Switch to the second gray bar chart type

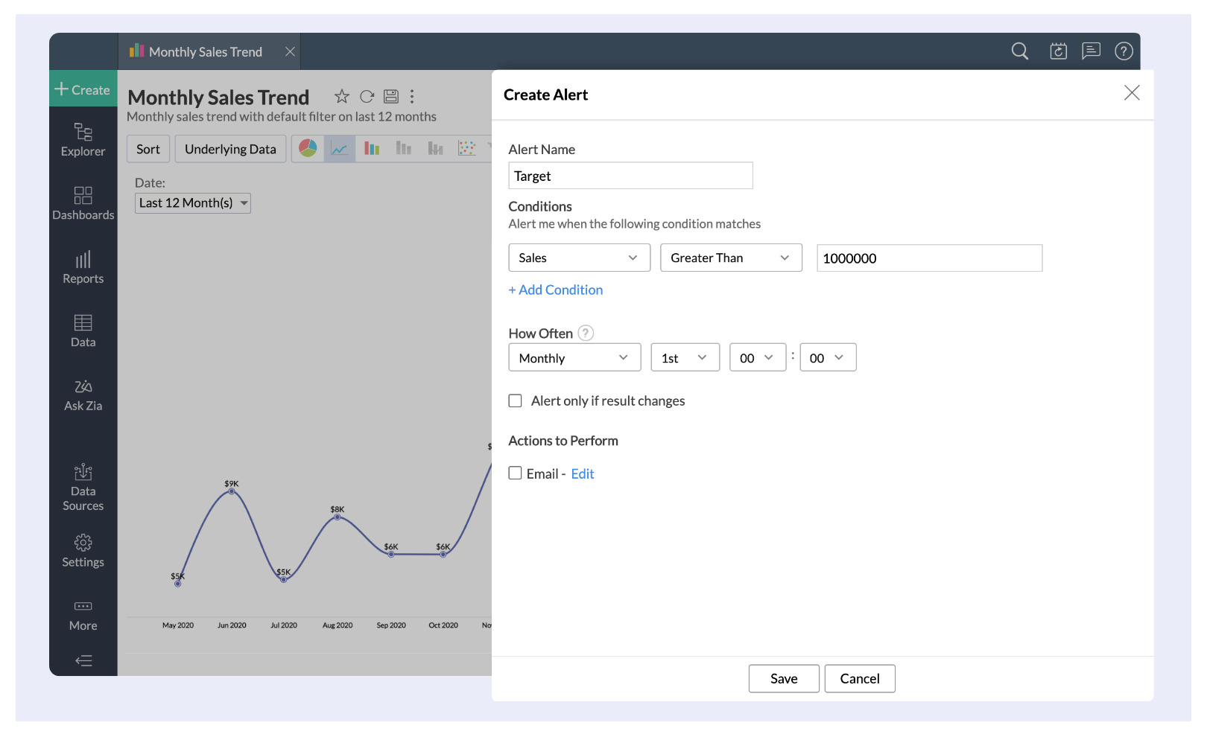click(435, 148)
